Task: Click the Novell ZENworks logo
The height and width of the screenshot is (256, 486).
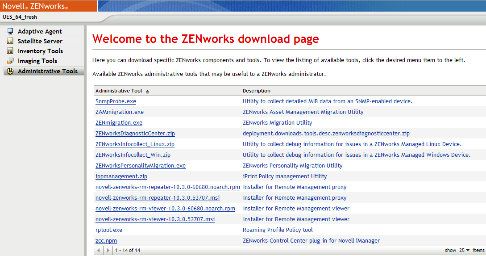Action: click(x=35, y=6)
